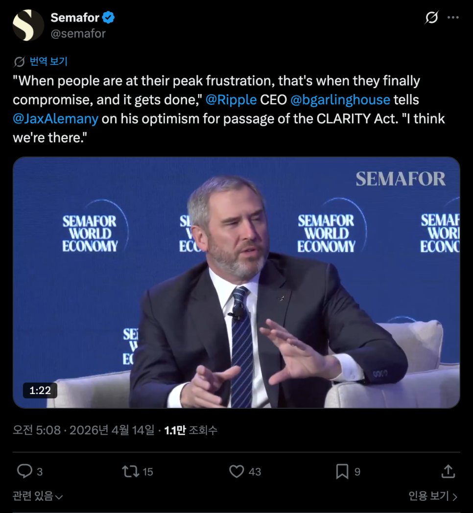Viewport: 473px width, 513px height.
Task: Click the share upload icon
Action: [448, 471]
